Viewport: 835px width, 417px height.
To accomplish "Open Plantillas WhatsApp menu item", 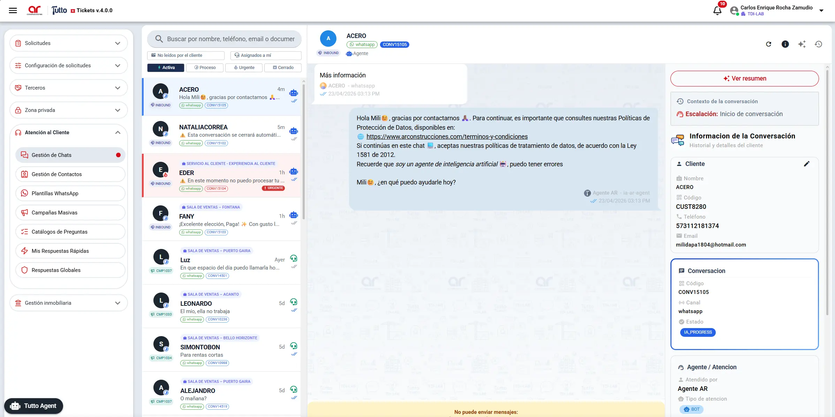I will click(70, 194).
